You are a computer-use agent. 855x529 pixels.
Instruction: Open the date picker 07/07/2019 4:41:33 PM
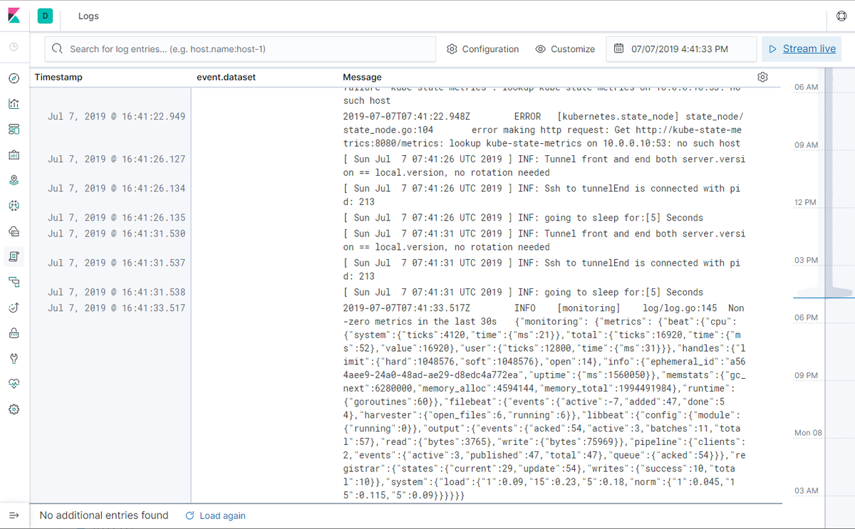click(681, 49)
